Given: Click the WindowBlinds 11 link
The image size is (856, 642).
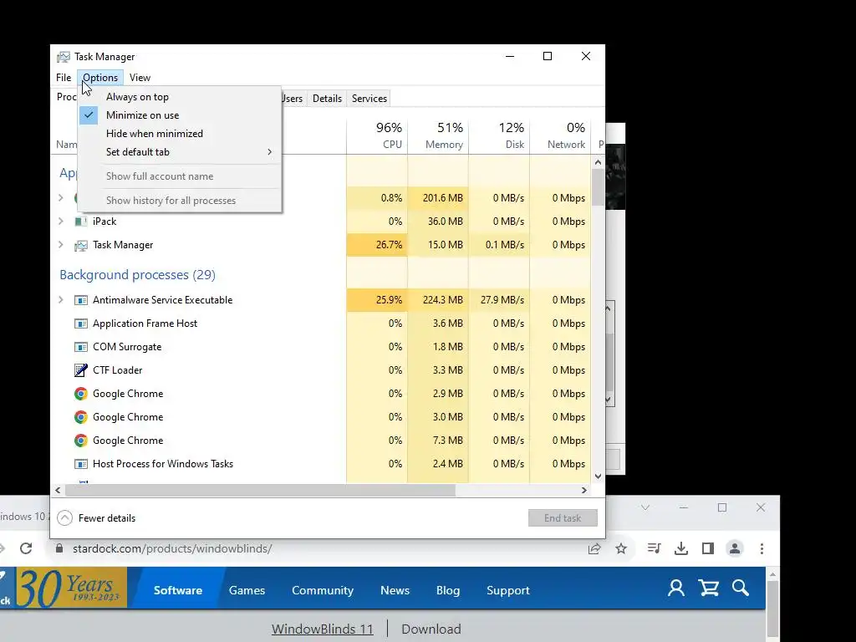Looking at the screenshot, I should point(322,629).
